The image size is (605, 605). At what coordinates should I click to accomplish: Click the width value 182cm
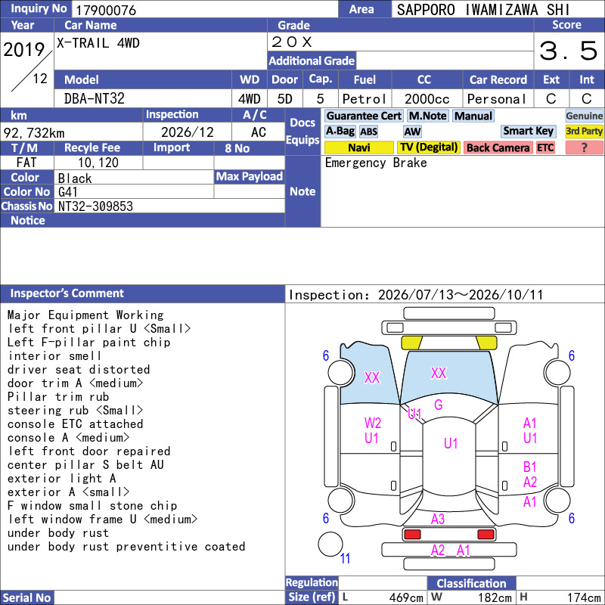pyautogui.click(x=495, y=597)
